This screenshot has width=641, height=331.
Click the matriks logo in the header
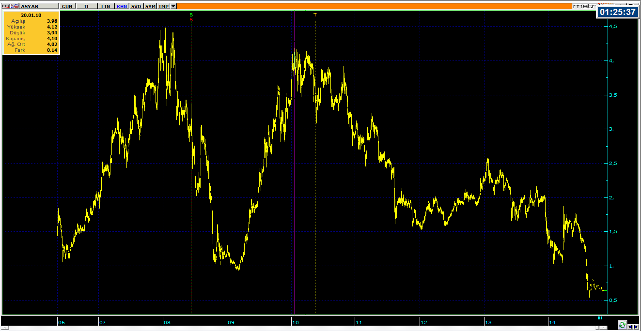click(x=584, y=6)
